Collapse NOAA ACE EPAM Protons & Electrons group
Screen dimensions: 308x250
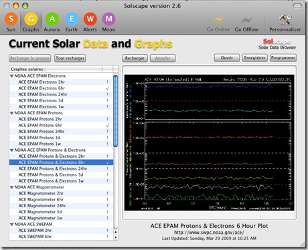pyautogui.click(x=11, y=150)
